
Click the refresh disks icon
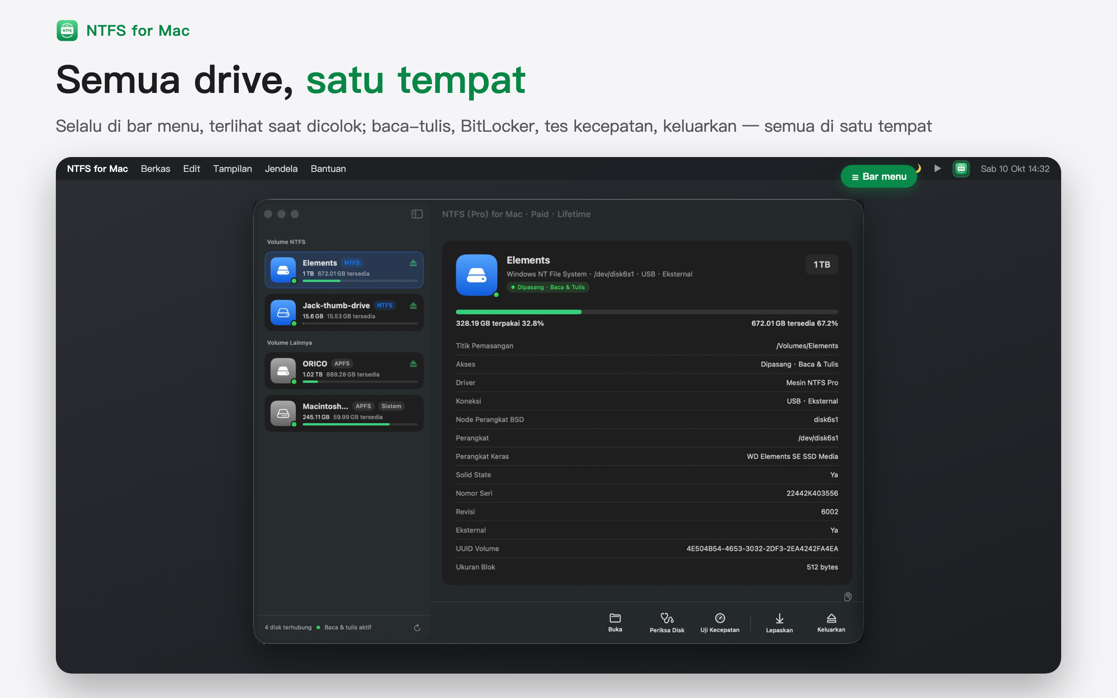417,627
